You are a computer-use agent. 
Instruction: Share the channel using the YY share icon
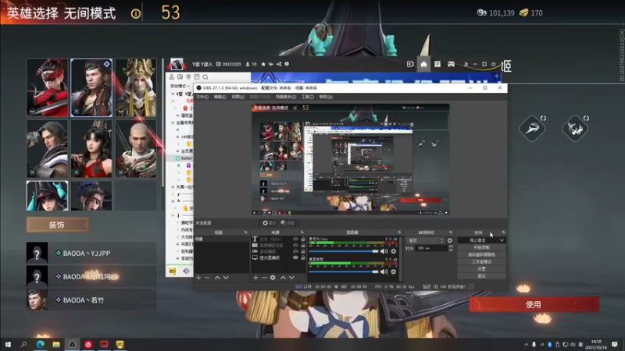point(279,64)
